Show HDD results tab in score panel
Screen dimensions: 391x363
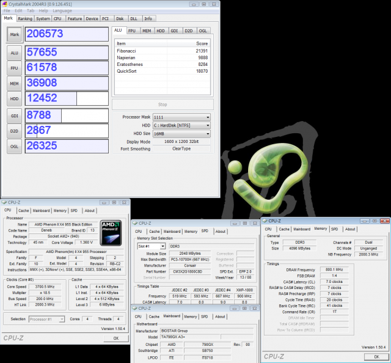pos(161,31)
